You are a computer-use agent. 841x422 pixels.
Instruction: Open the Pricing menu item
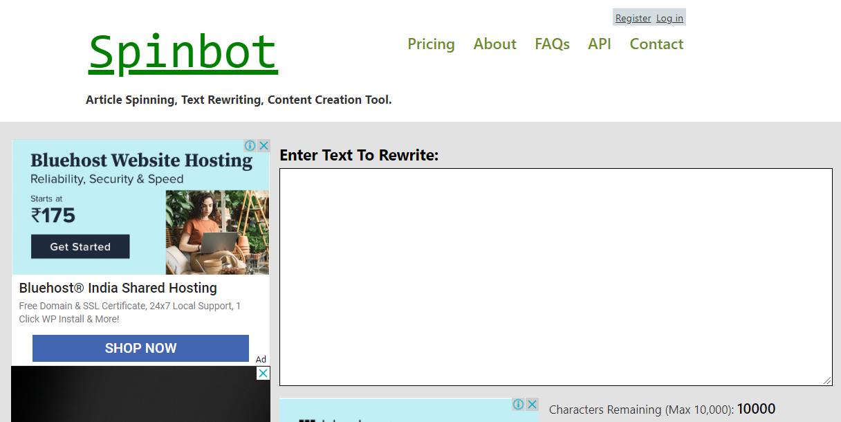tap(431, 44)
